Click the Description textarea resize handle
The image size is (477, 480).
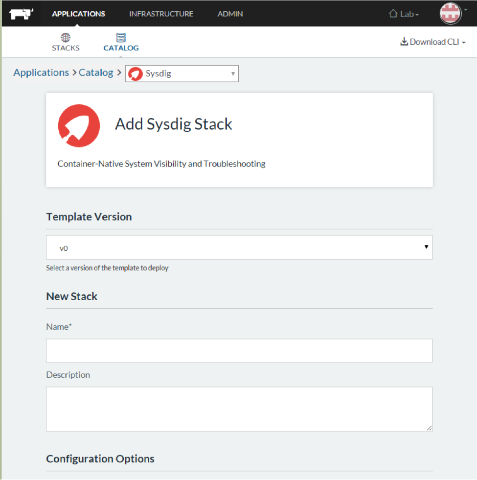[x=429, y=428]
